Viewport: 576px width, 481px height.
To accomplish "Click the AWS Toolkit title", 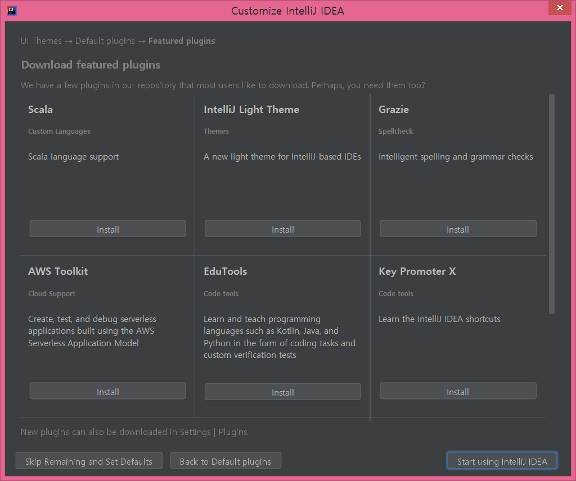I will coord(58,271).
